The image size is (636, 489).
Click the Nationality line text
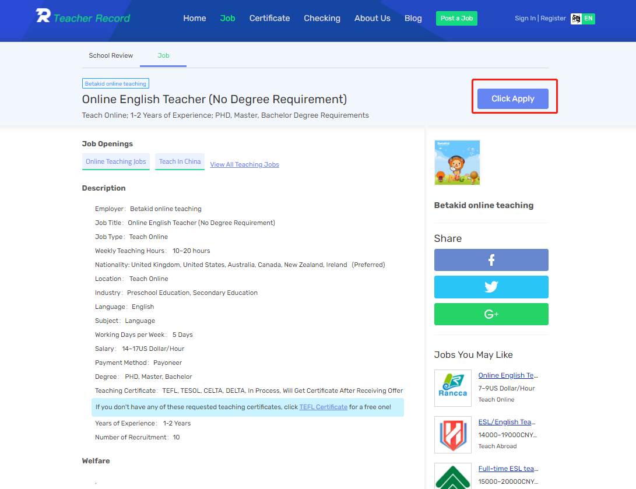tap(240, 265)
